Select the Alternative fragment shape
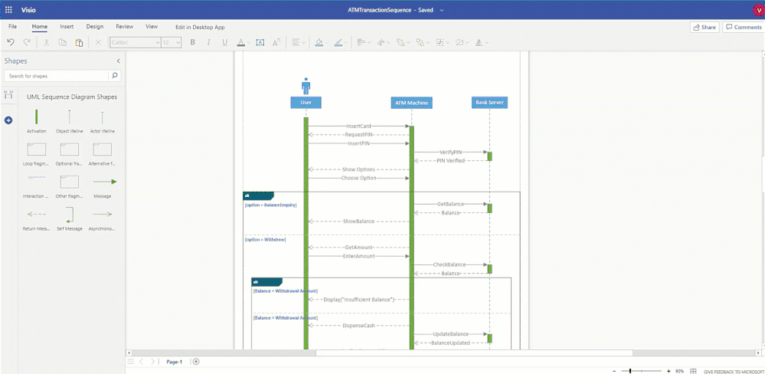 pyautogui.click(x=102, y=153)
